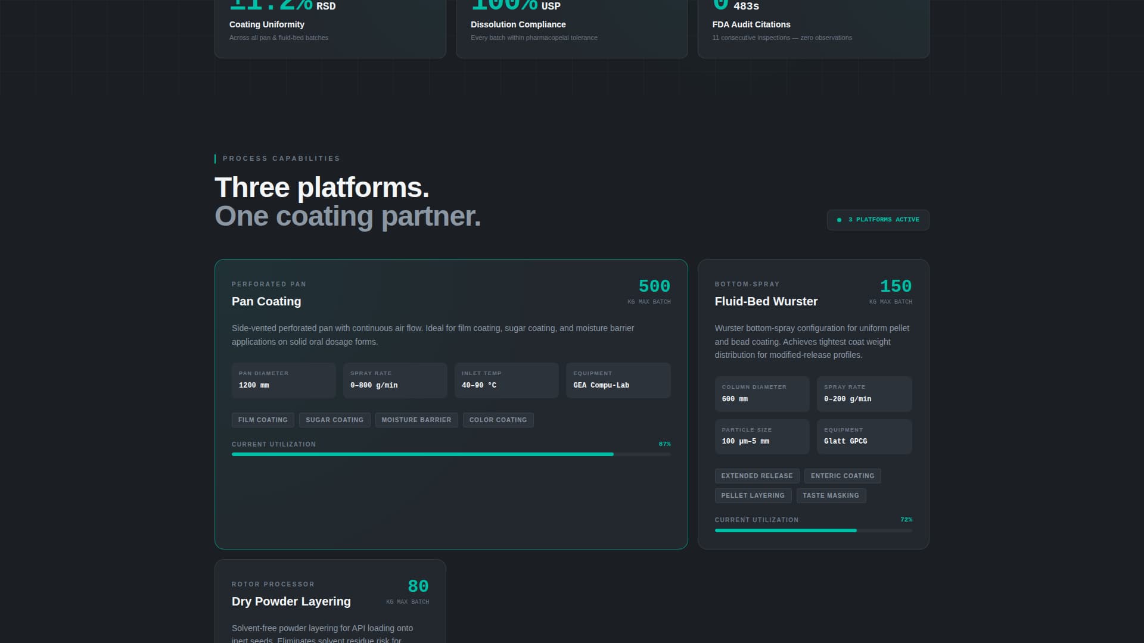Select the SUGAR COATING tag

click(x=334, y=420)
